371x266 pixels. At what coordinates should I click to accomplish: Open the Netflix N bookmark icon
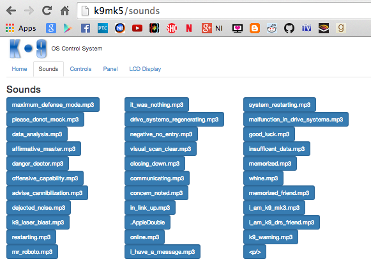click(x=189, y=28)
